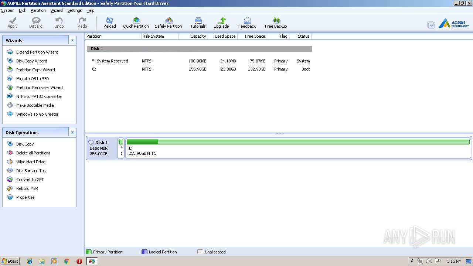Screen dimensions: 473x266
Task: Open disk Properties in Disk Operations
Action: coord(25,197)
